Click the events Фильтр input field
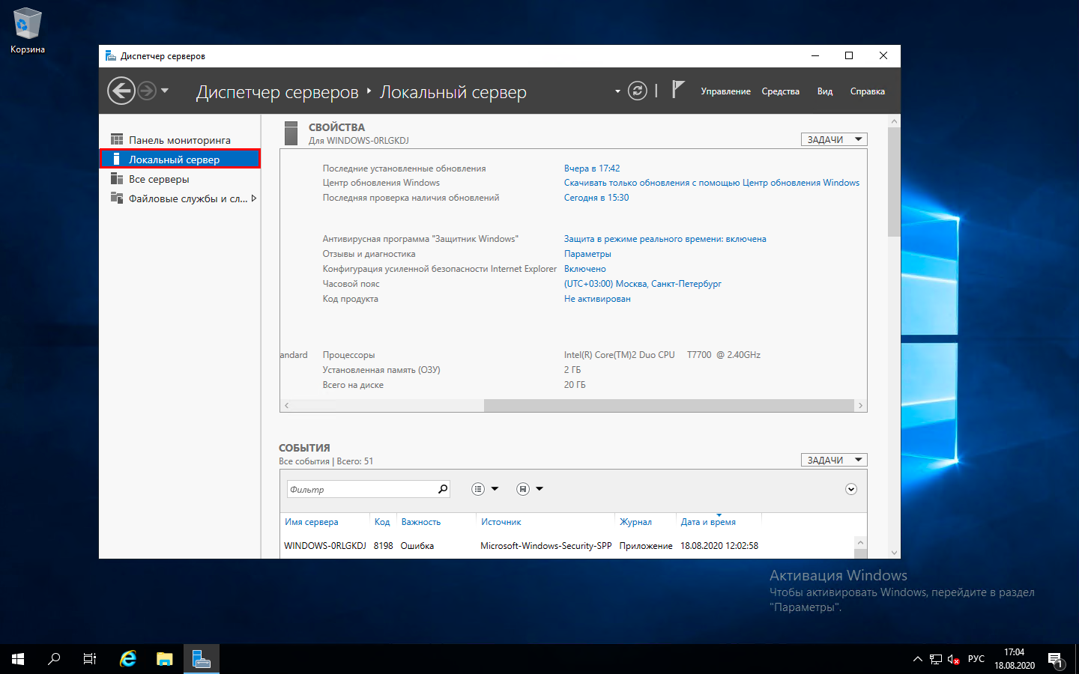The width and height of the screenshot is (1079, 674). click(x=360, y=489)
